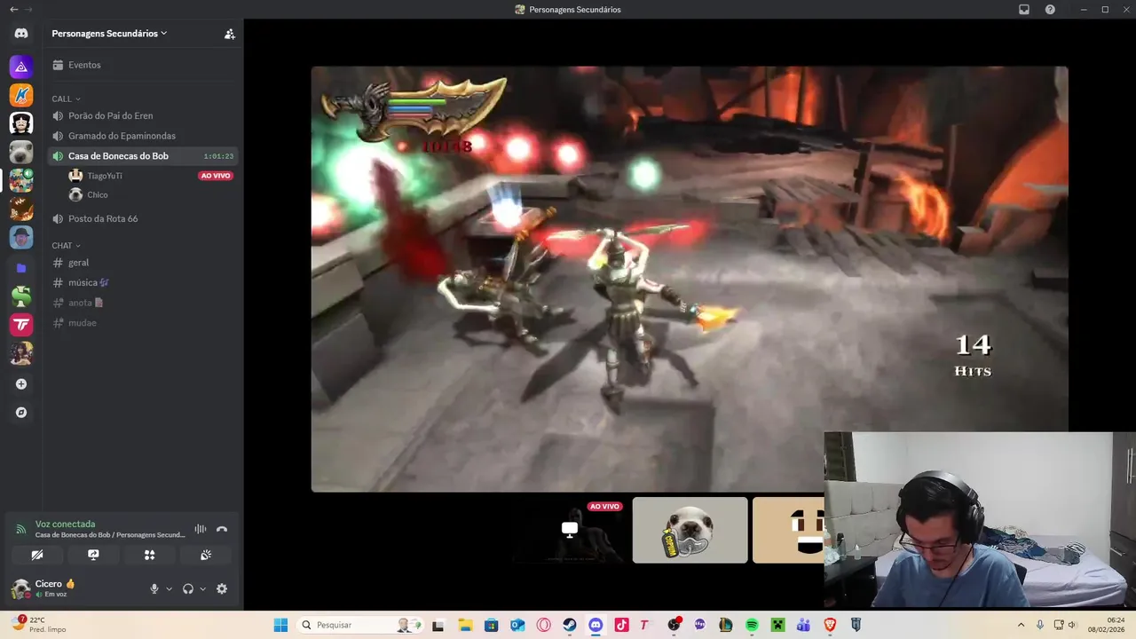Open input device options arrow
Image resolution: width=1136 pixels, height=639 pixels.
point(169,588)
